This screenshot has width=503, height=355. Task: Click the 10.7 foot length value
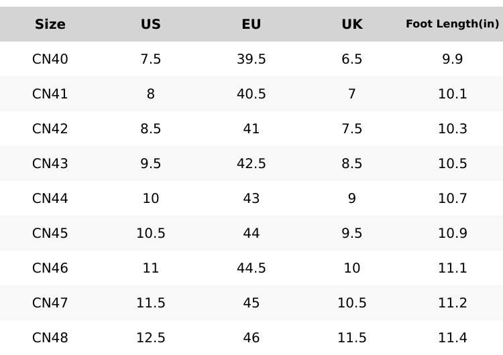[x=453, y=198]
